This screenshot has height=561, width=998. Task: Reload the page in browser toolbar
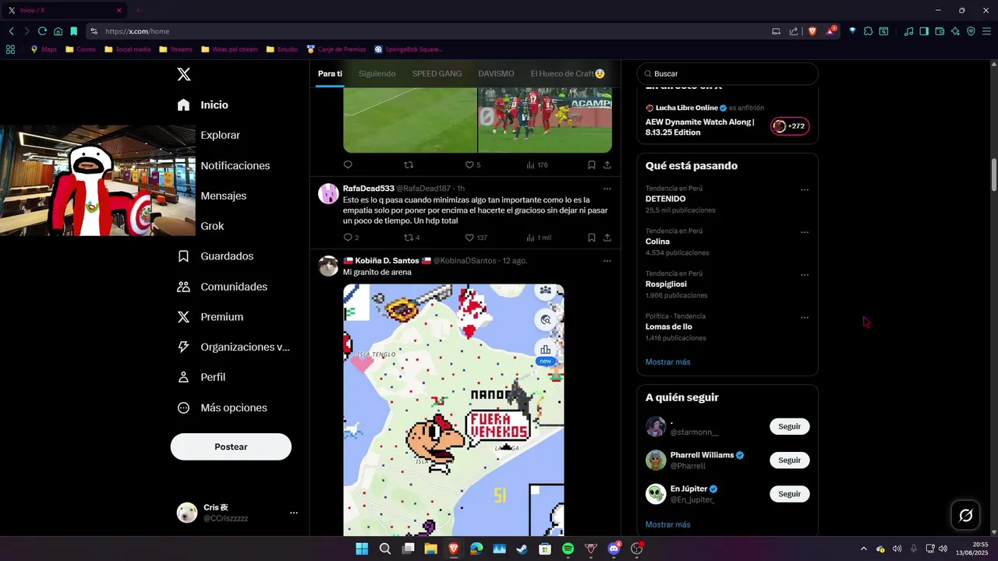pyautogui.click(x=42, y=31)
